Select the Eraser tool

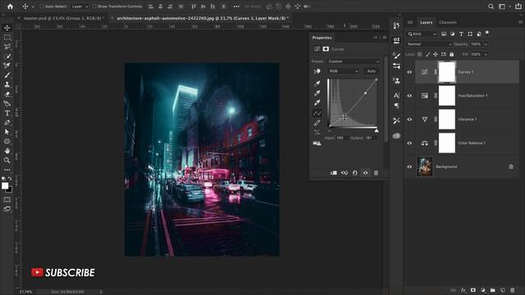(7, 94)
